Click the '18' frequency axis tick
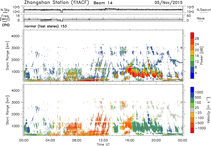 pos(18,16)
